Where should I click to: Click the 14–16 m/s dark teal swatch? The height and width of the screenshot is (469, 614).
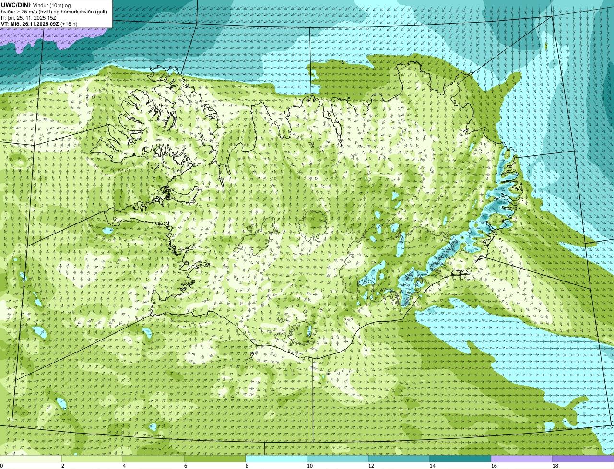(460, 458)
